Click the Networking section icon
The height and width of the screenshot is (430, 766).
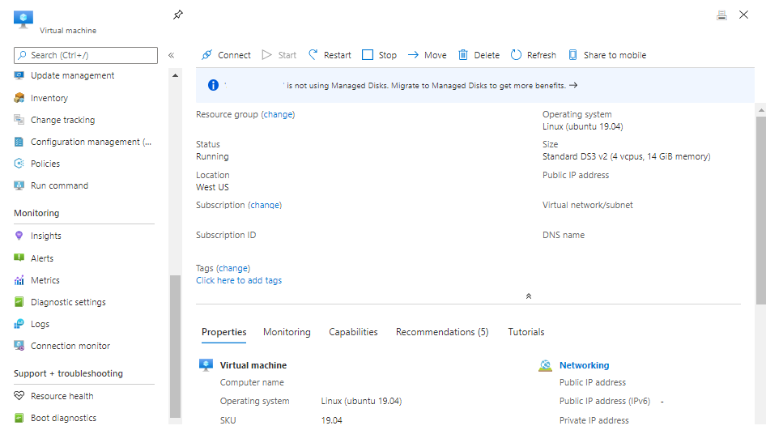coord(545,365)
